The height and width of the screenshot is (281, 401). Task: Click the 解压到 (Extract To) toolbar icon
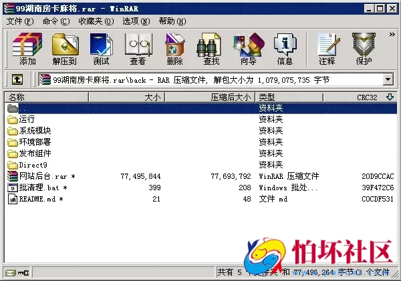[65, 49]
